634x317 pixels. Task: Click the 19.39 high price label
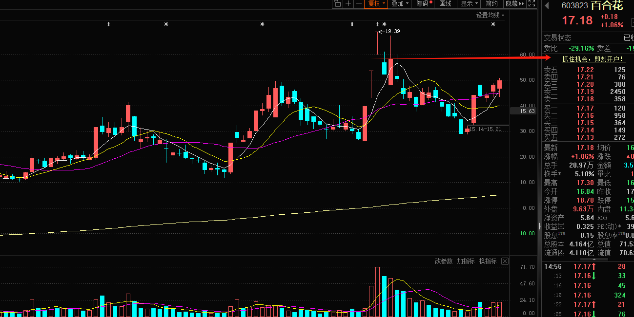tap(392, 31)
